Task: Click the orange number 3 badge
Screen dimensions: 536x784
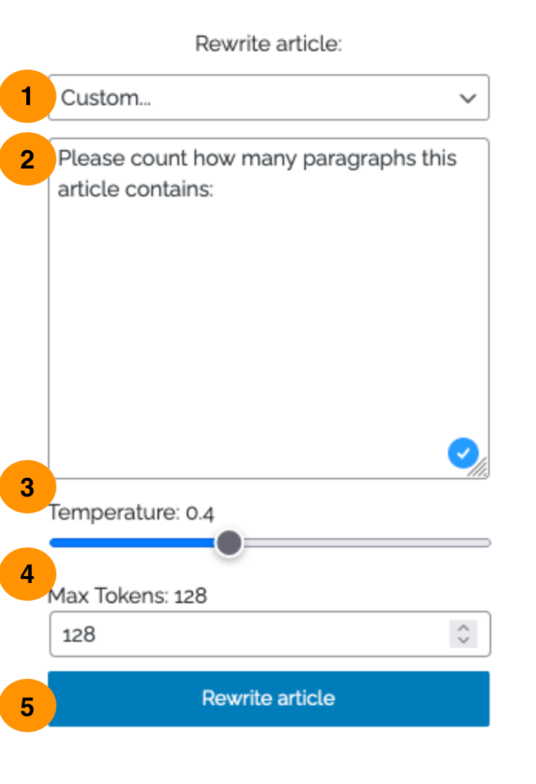Action: tap(28, 486)
